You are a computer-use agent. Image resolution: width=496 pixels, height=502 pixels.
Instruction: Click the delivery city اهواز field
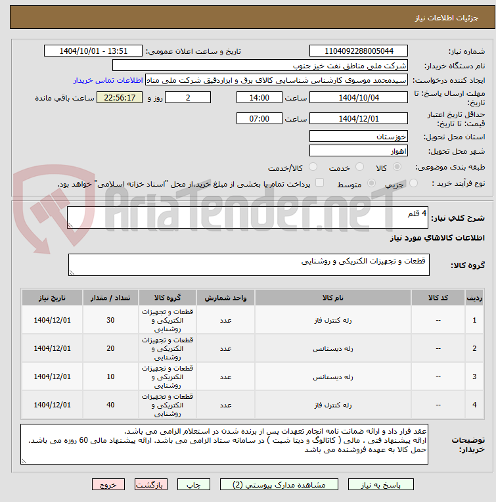tap(359, 150)
